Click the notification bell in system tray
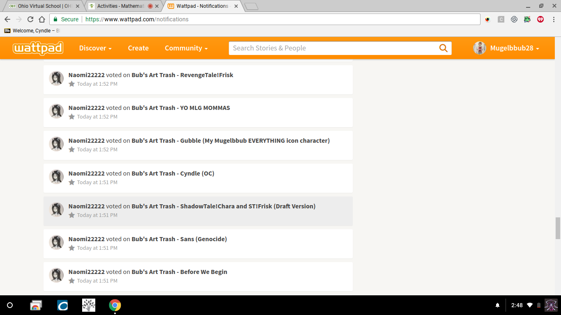 [x=497, y=305]
